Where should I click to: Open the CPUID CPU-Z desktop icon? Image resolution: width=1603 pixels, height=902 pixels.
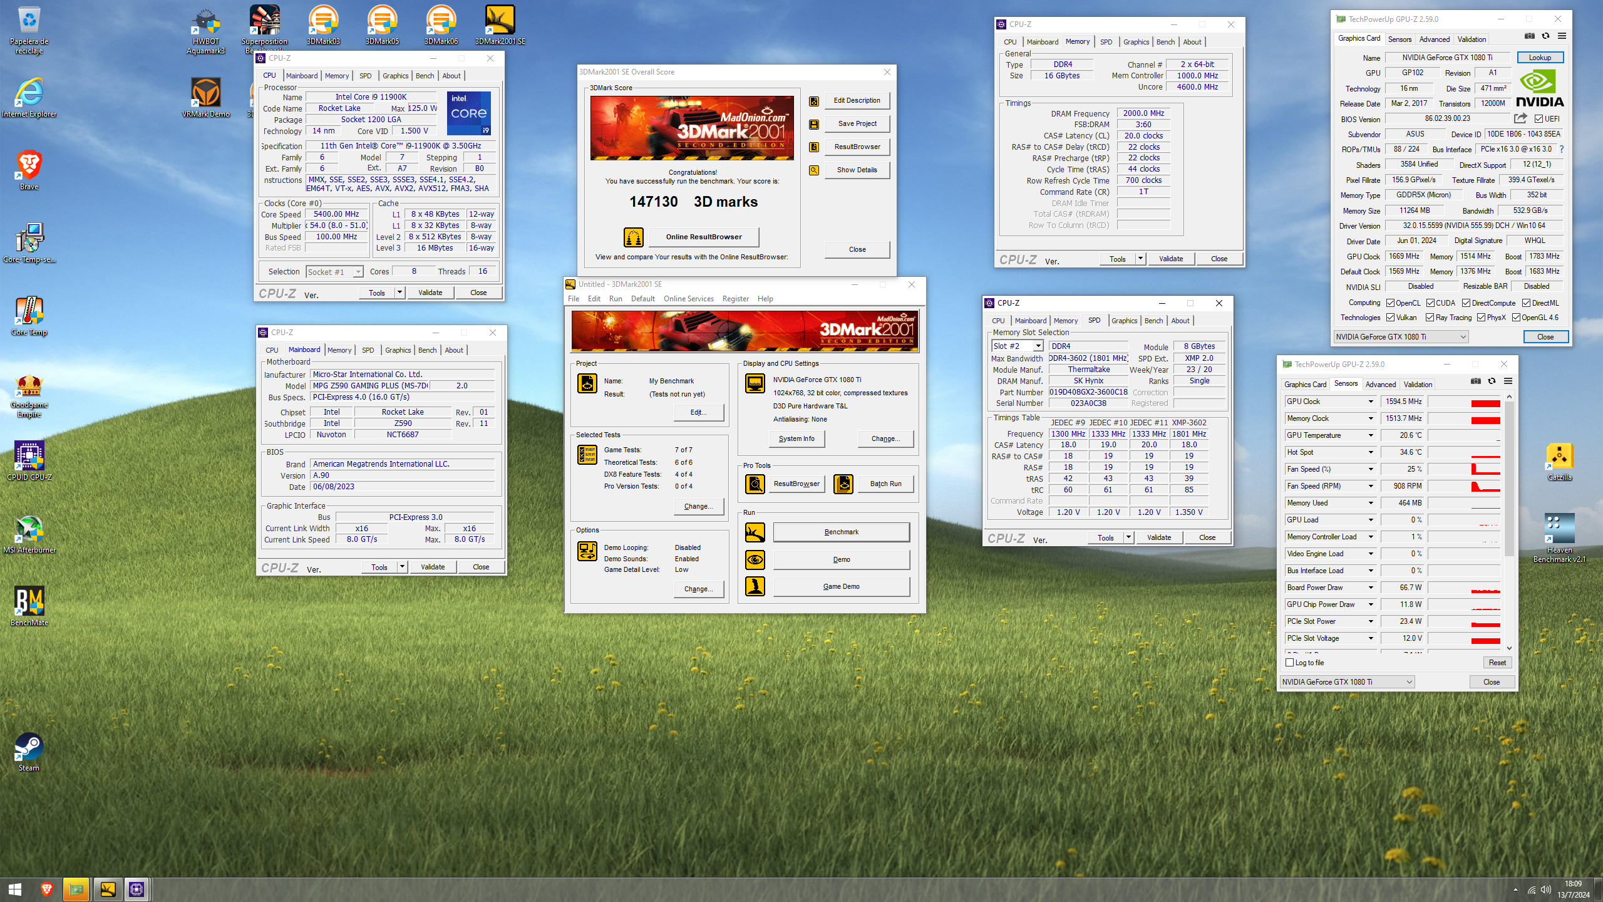tap(29, 461)
